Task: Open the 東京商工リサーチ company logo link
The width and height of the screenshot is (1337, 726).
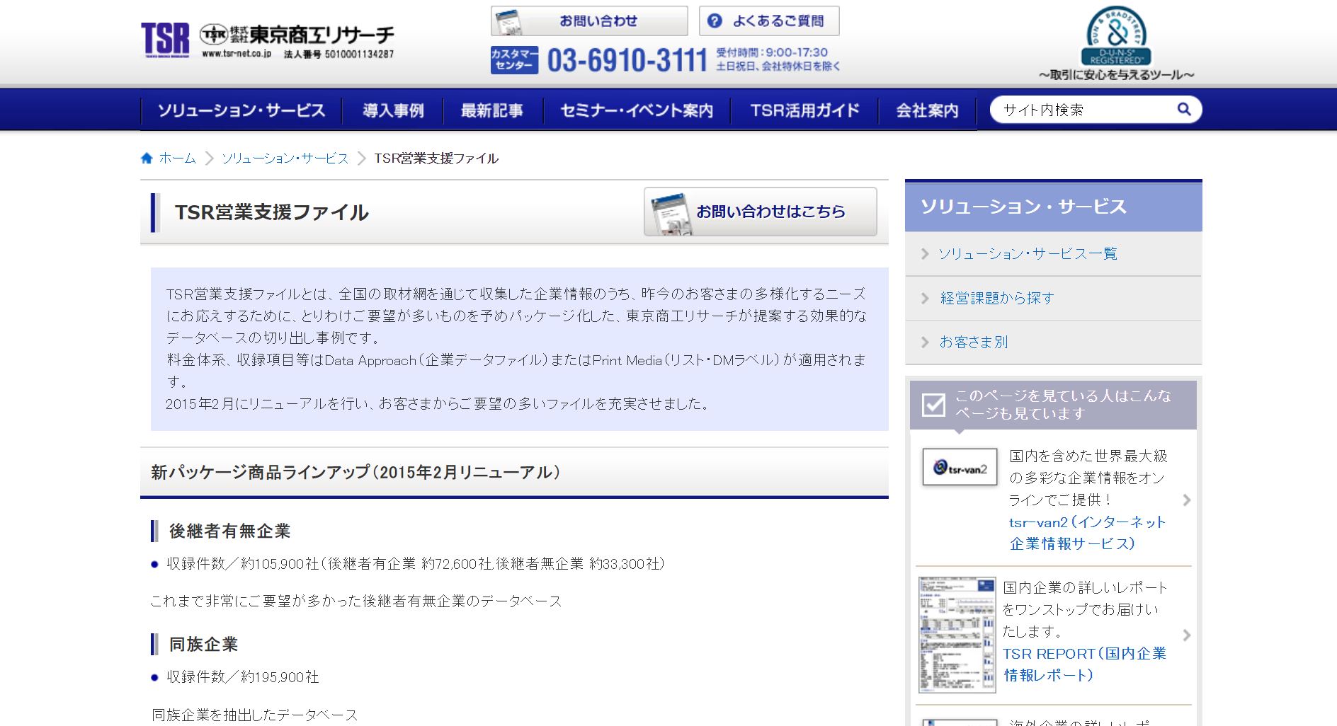Action: [297, 35]
